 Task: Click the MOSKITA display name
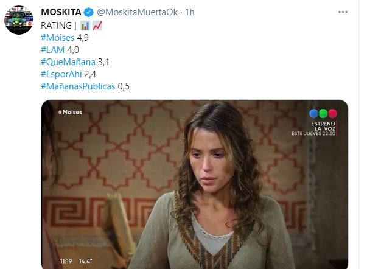61,12
